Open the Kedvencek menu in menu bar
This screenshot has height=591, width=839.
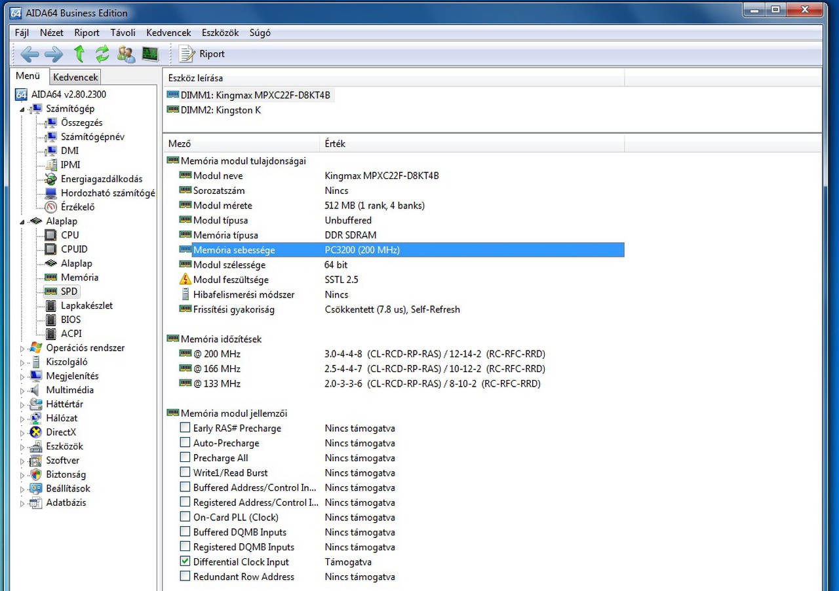coord(169,33)
